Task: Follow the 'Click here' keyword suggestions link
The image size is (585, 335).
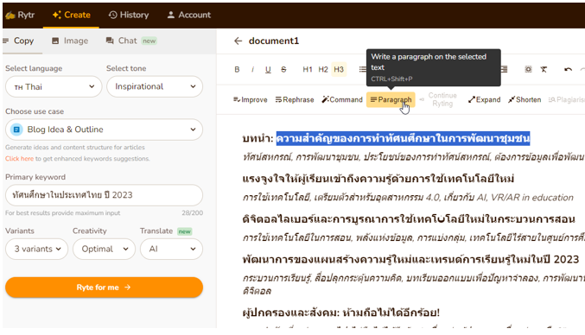Action: 19,158
